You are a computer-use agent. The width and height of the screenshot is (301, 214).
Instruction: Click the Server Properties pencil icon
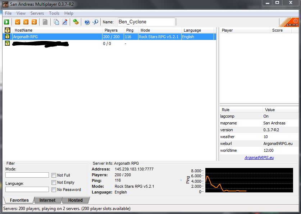pos(65,22)
